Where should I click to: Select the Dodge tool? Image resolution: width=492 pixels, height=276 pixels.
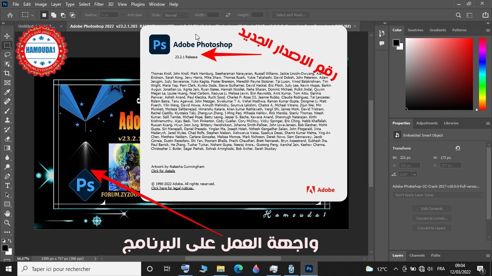tap(7, 167)
